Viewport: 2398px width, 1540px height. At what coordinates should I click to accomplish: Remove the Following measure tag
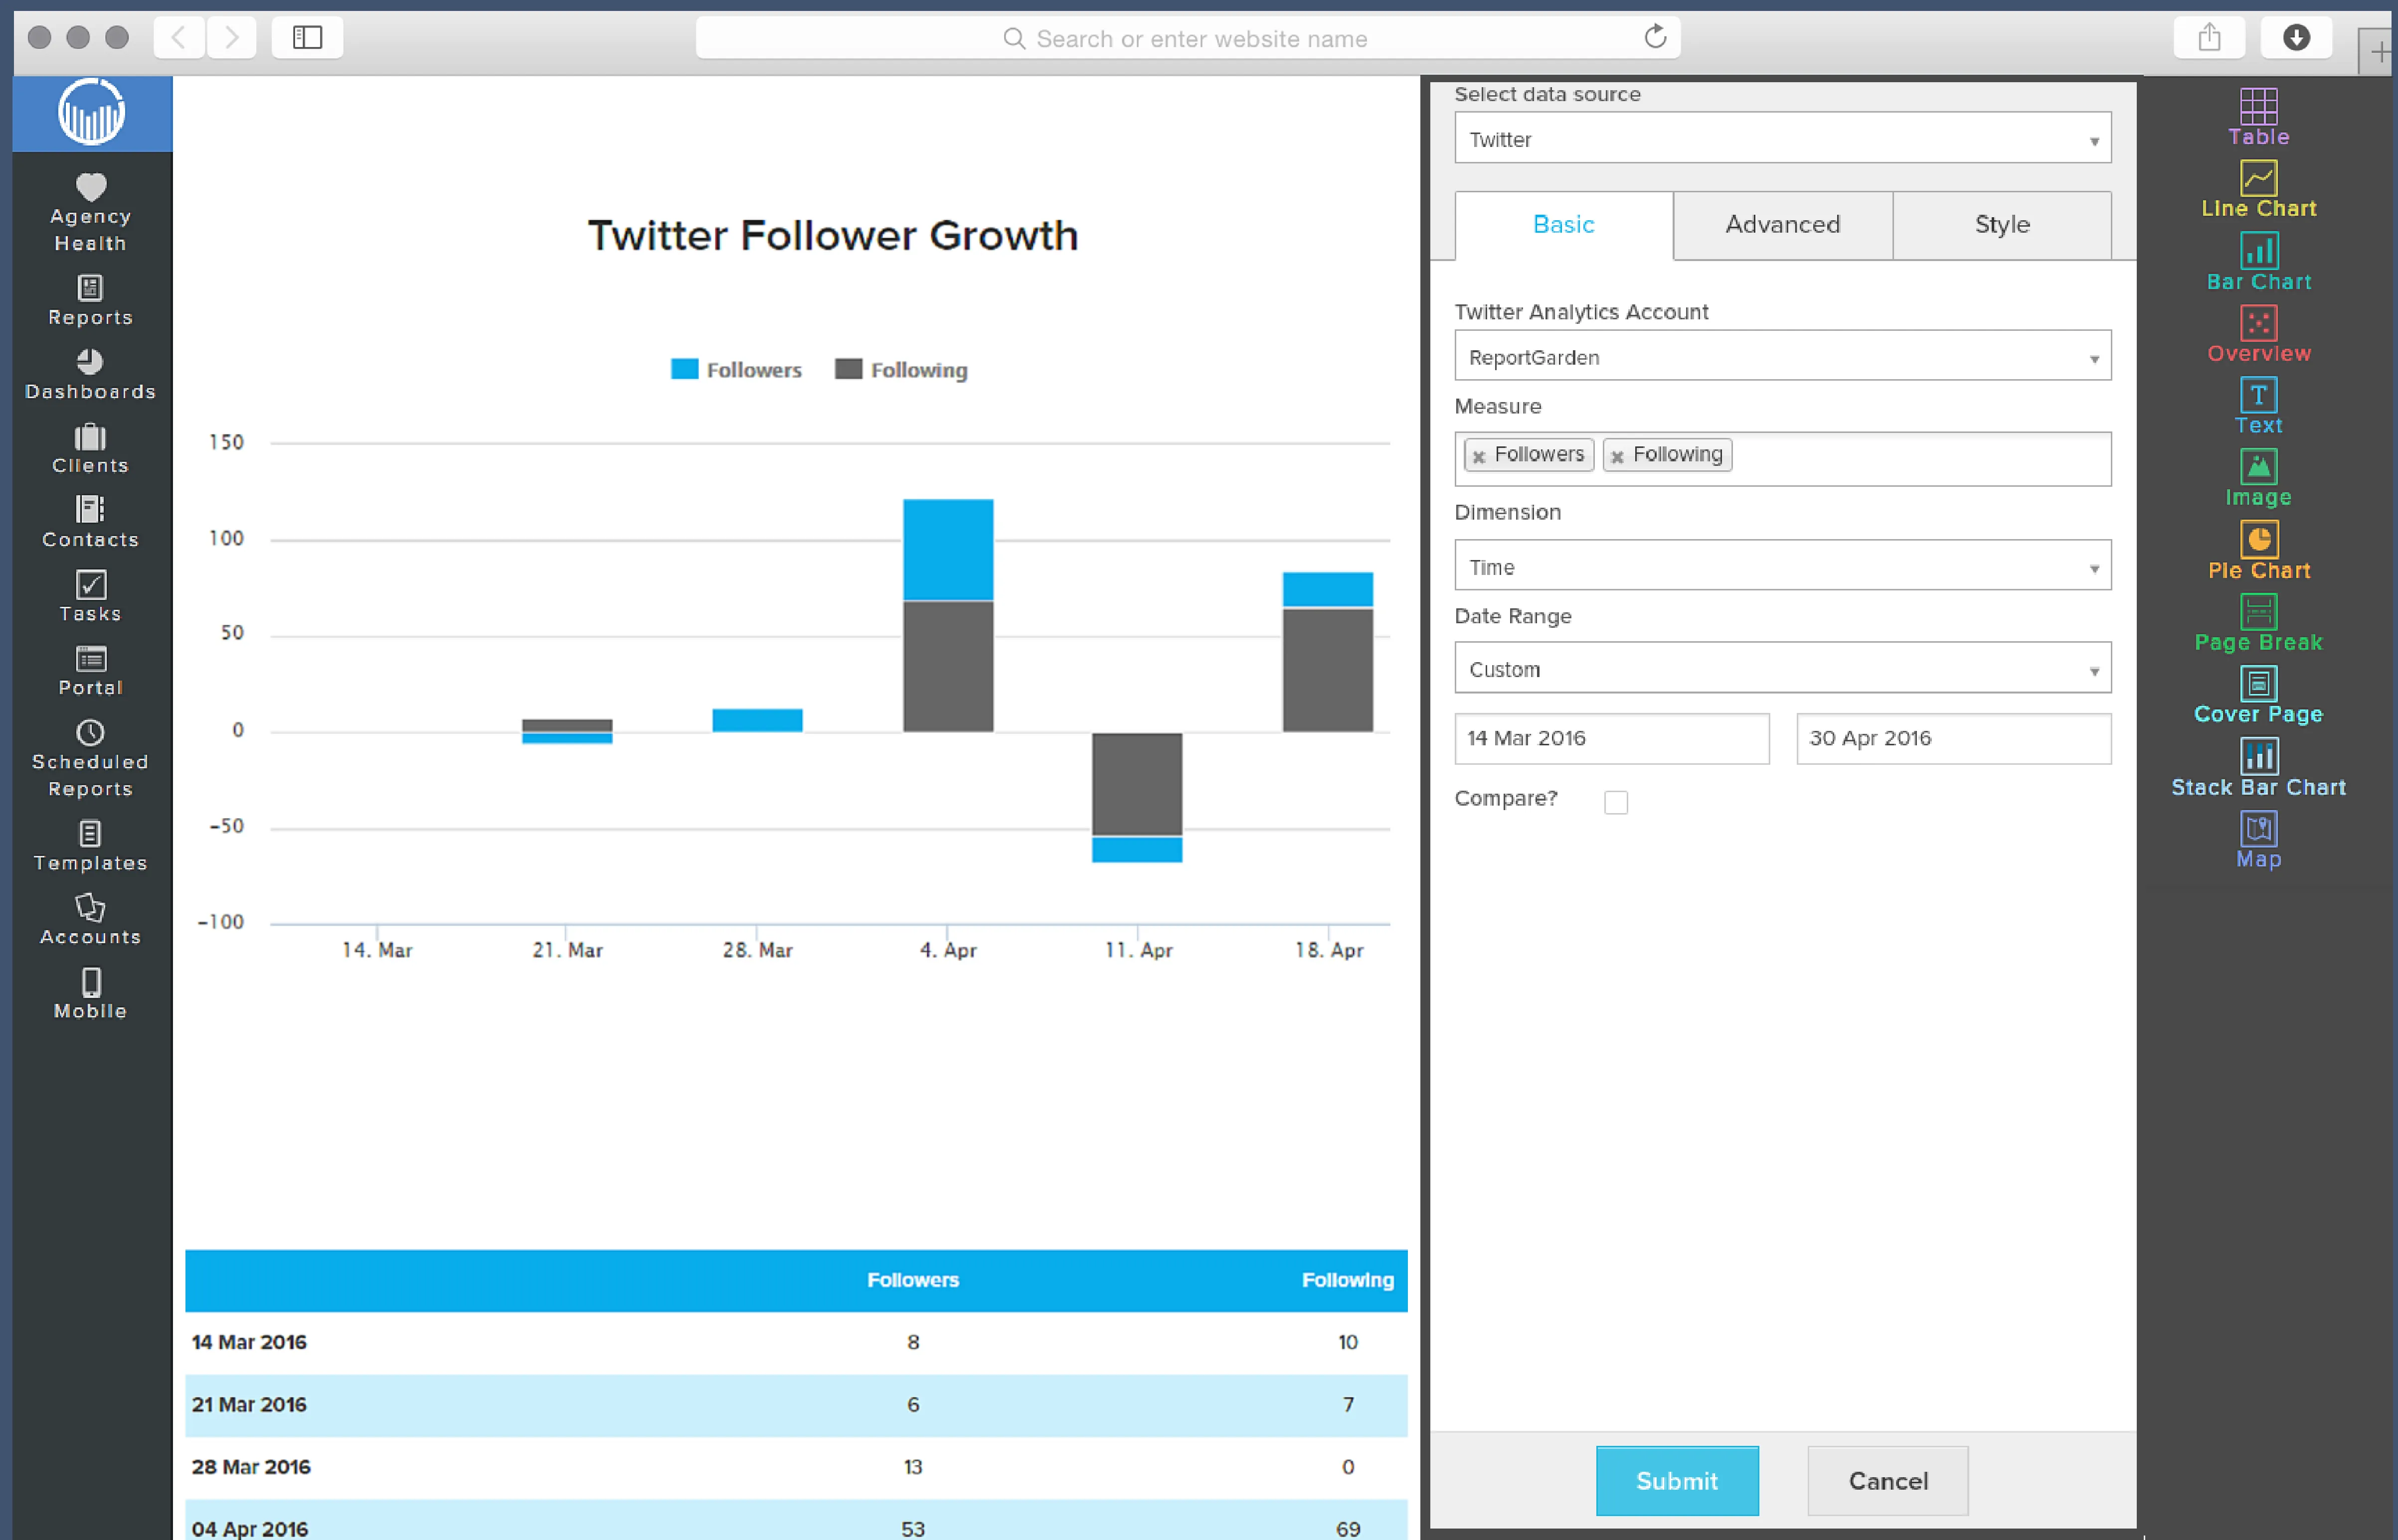coord(1619,456)
